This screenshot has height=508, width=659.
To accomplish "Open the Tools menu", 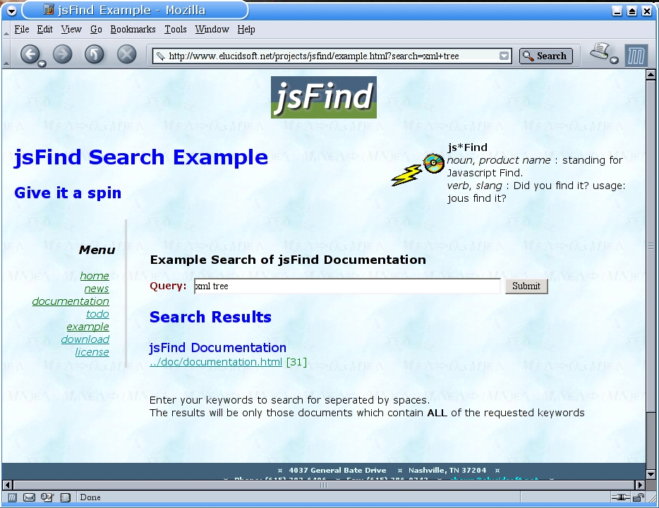I will [x=175, y=30].
